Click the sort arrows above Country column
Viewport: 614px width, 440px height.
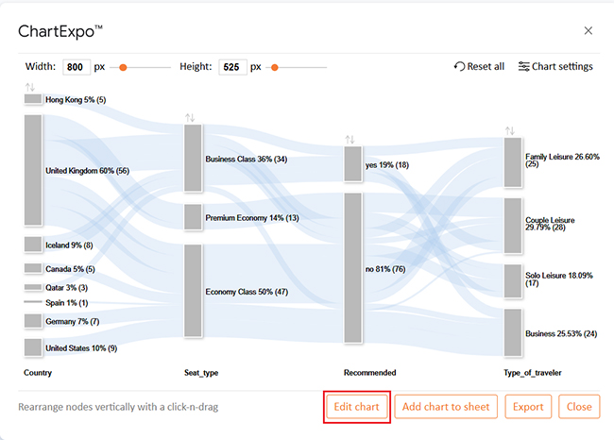click(x=30, y=88)
